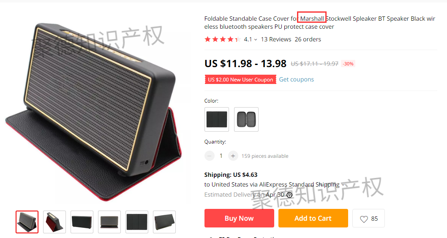
Task: Click the wishlist heart icon
Action: pos(364,219)
